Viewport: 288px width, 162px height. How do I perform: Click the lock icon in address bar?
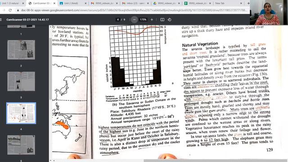point(18,10)
